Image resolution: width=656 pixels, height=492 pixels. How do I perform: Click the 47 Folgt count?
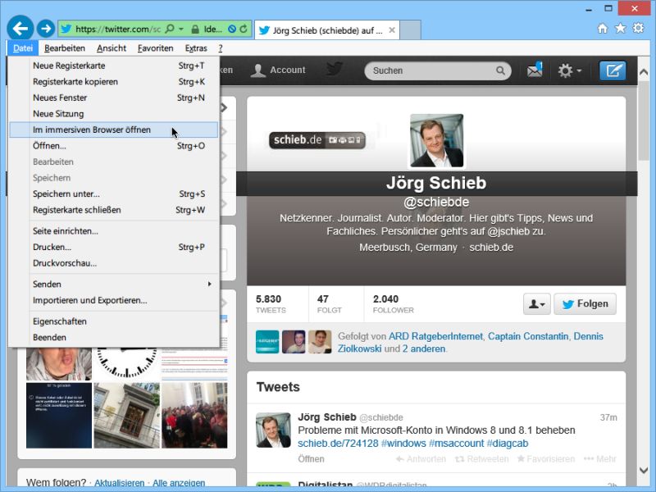(x=330, y=303)
